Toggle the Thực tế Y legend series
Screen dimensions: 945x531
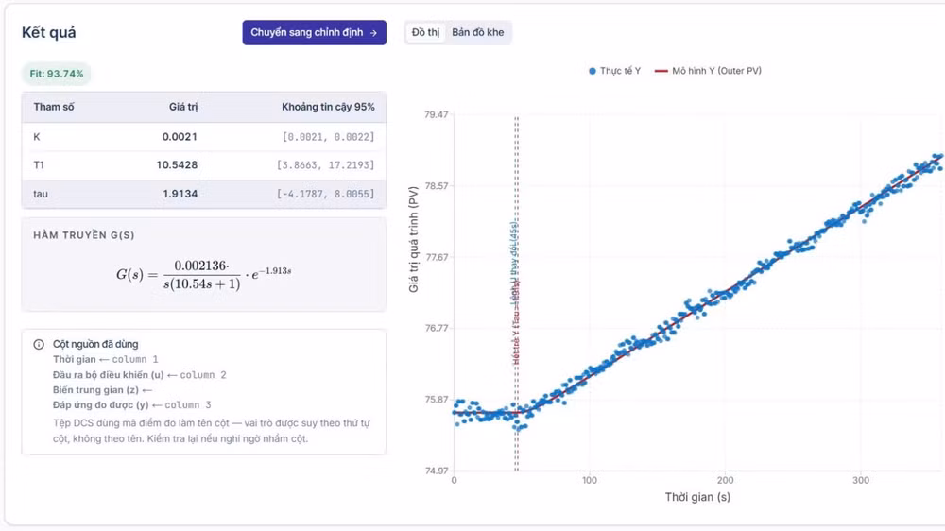(x=614, y=71)
